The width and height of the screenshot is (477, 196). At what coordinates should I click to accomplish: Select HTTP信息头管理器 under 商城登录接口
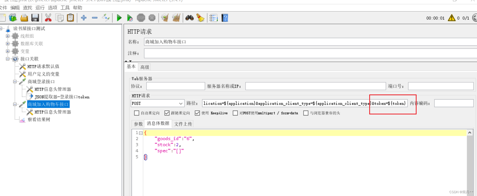pyautogui.click(x=53, y=89)
